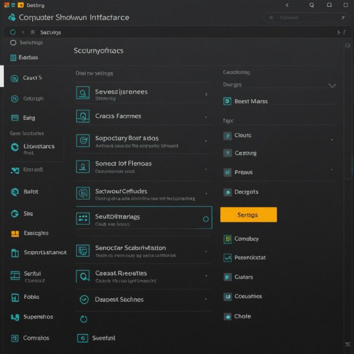Screen dimensions: 354x354
Task: Select the radio circle in the SeultDfitarlags row
Action: tap(206, 219)
